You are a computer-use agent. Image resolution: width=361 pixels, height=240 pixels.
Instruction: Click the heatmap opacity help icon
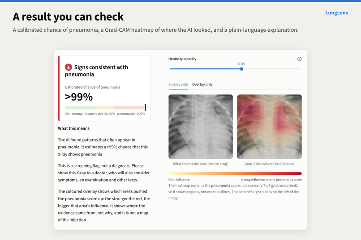299,59
